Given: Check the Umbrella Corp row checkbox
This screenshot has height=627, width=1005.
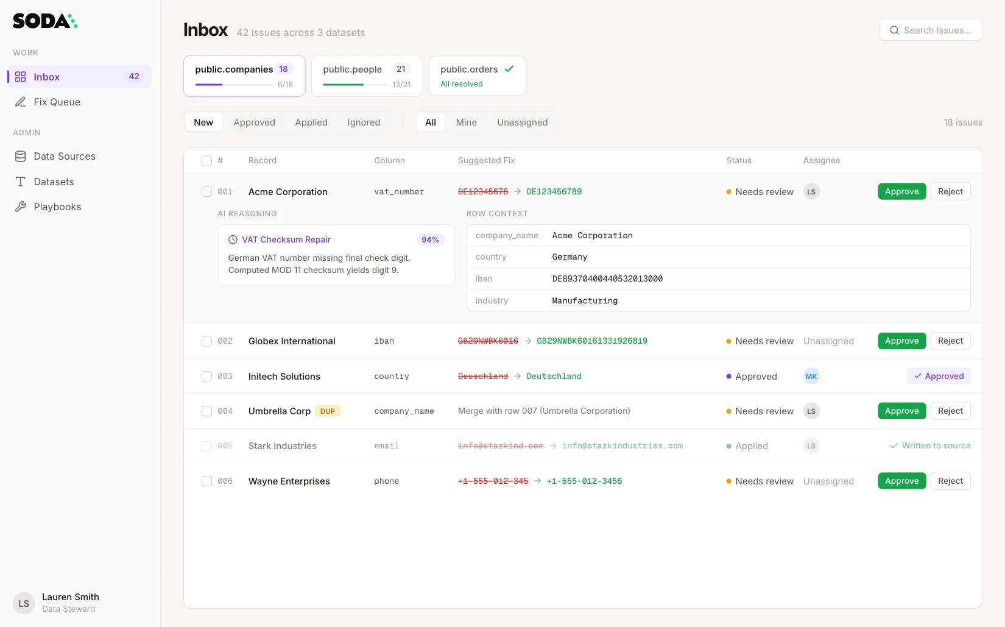Looking at the screenshot, I should [x=206, y=411].
